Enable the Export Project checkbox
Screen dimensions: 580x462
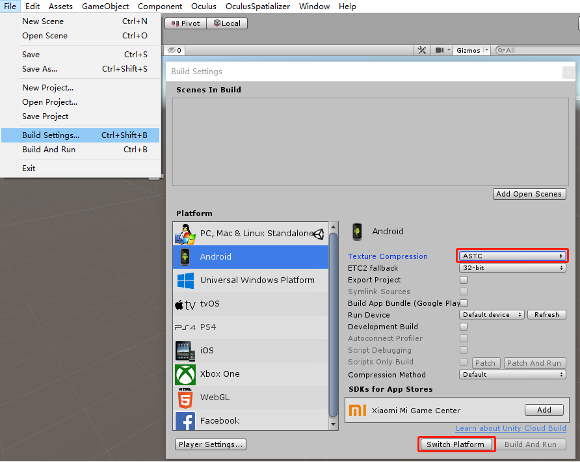click(464, 280)
